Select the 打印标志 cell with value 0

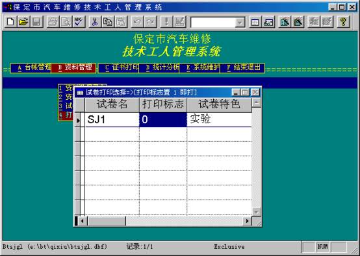(163, 119)
